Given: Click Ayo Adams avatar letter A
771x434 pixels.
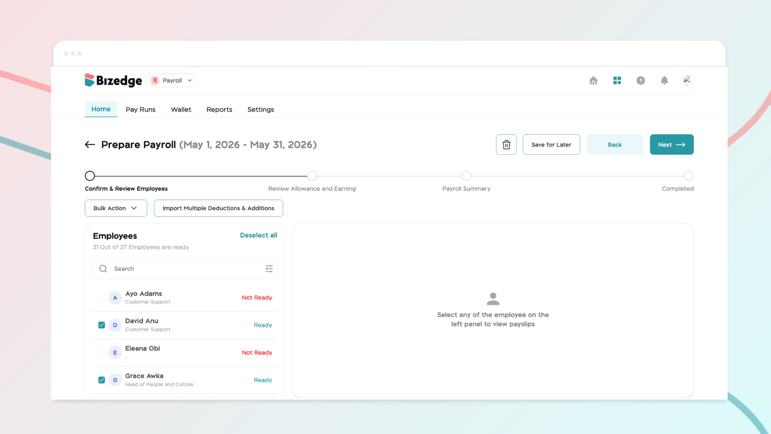Looking at the screenshot, I should pyautogui.click(x=115, y=298).
